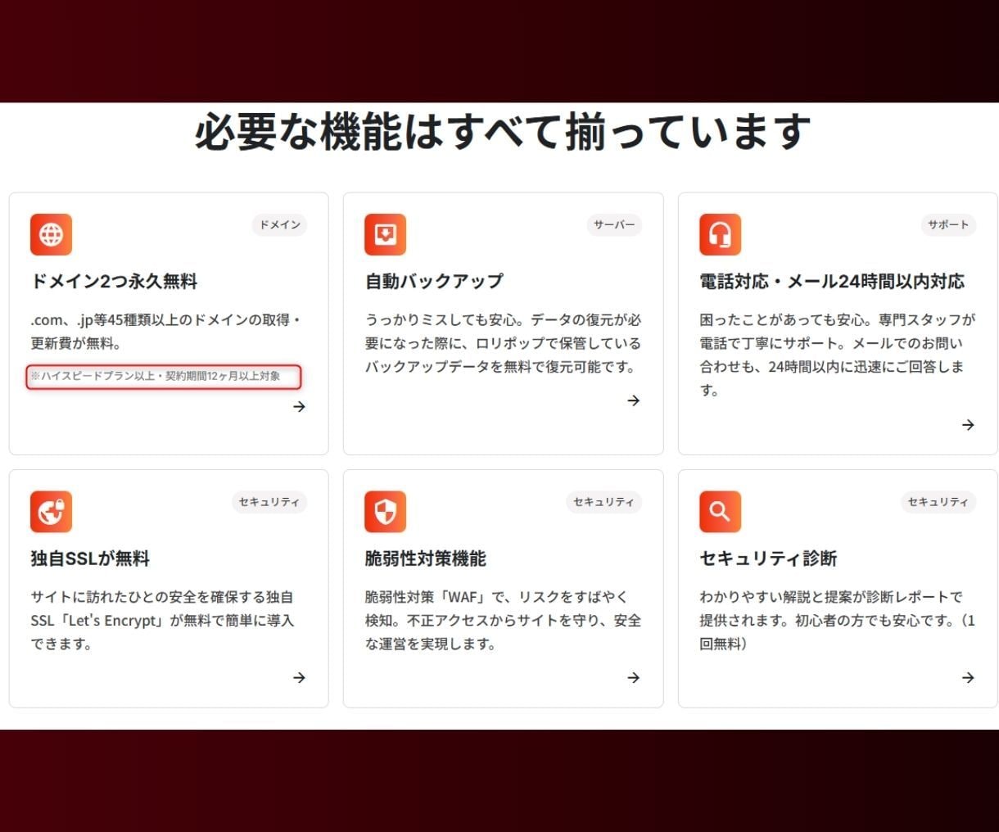Click the 必要な機能はすべて揃っています title

pos(503,131)
